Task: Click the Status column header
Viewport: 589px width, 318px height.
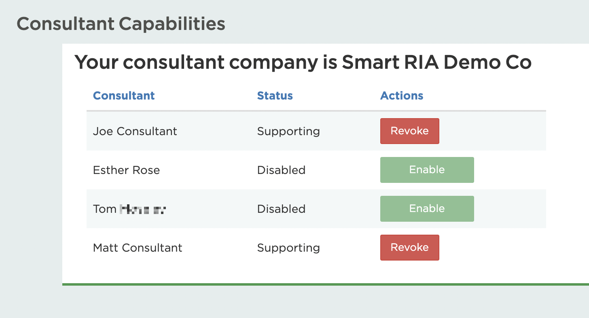Action: point(275,95)
